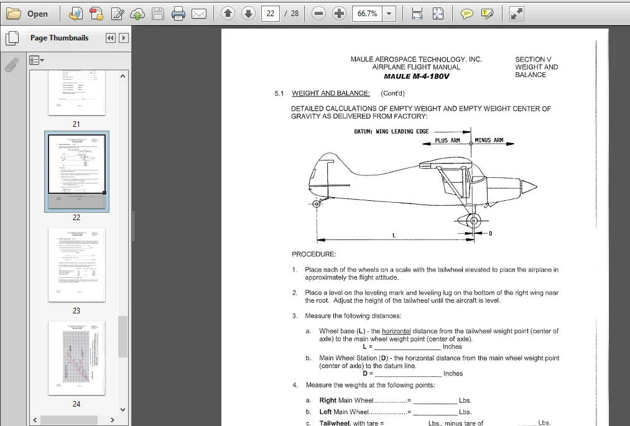Expand the panel with right arrow button
630x426 pixels.
[124, 38]
